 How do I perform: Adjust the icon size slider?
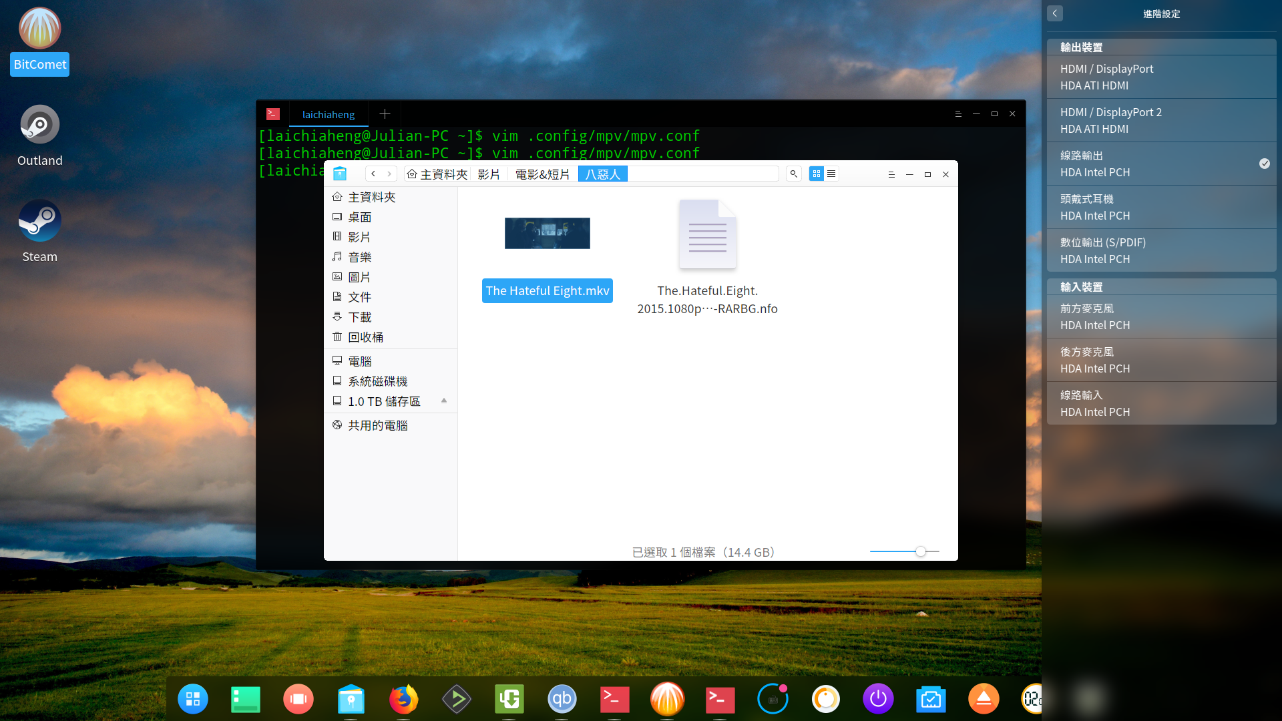(920, 551)
